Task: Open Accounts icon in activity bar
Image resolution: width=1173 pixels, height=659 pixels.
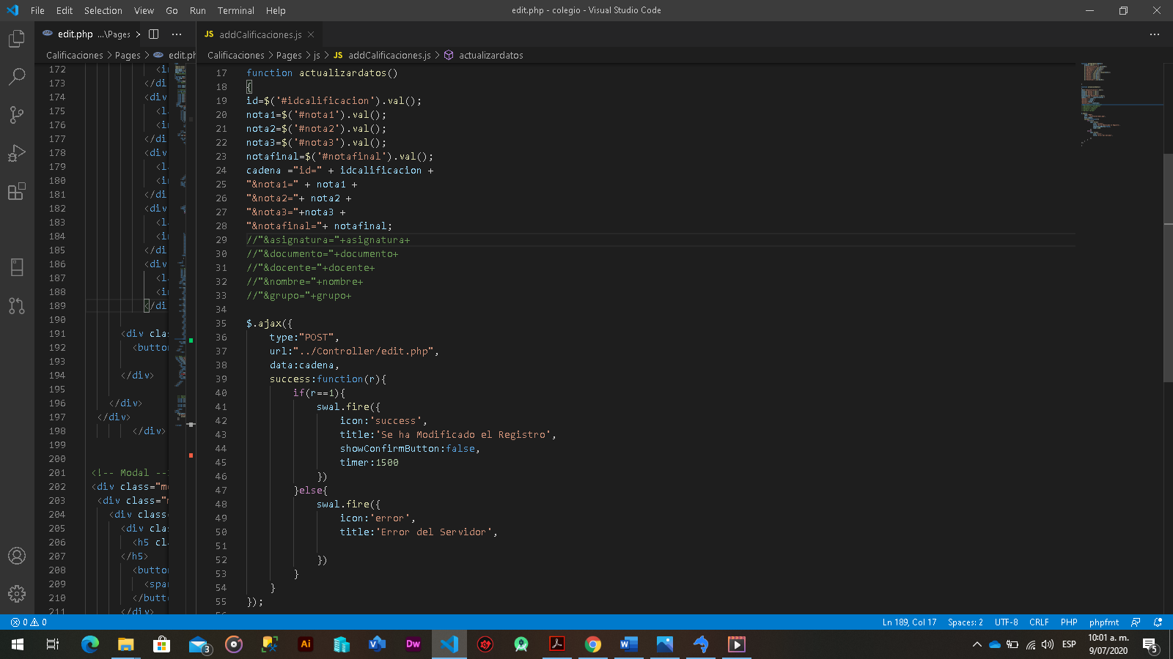Action: (17, 556)
